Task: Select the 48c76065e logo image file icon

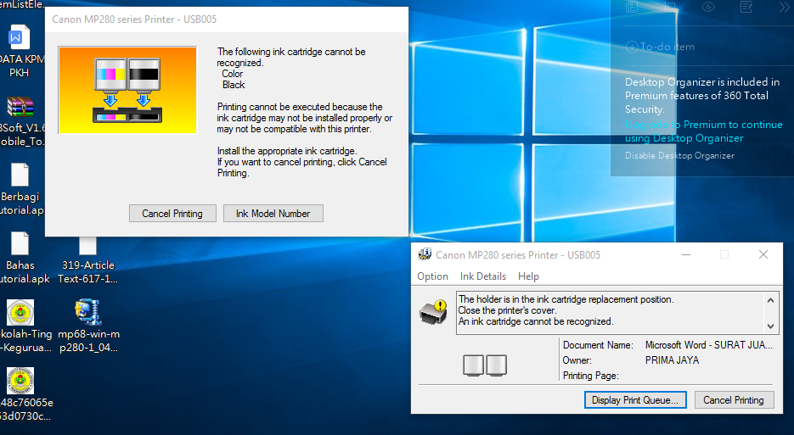Action: tap(20, 381)
